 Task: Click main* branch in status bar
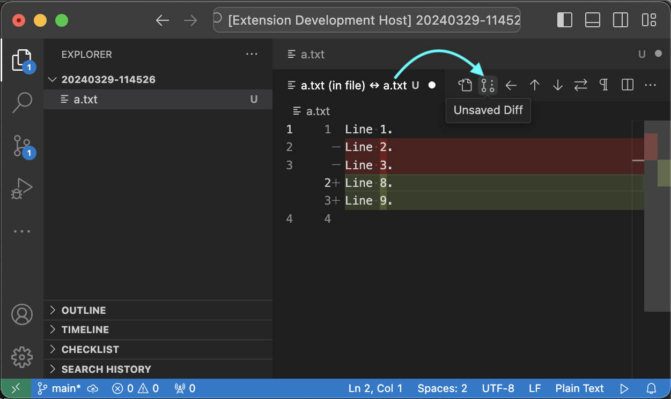coord(60,389)
